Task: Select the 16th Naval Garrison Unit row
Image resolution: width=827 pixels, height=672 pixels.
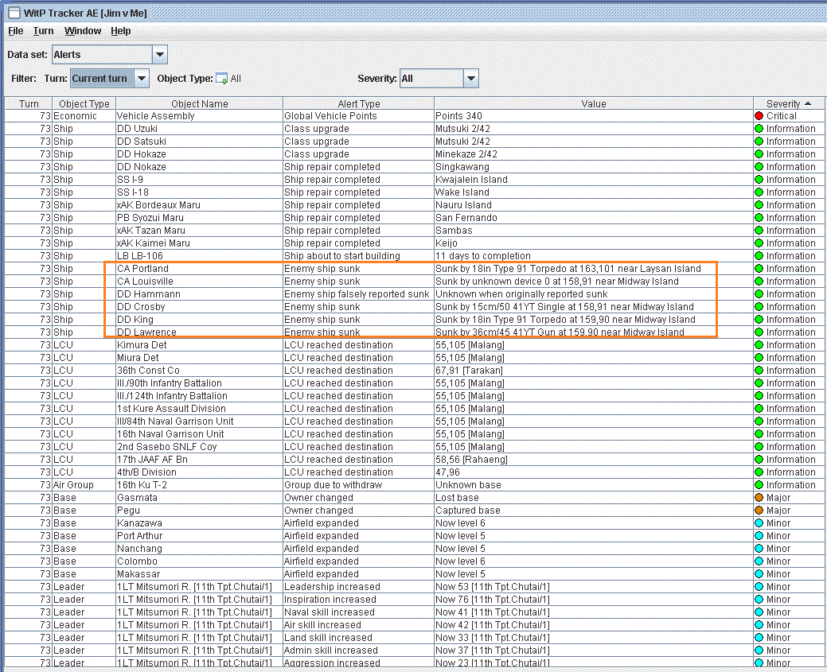Action: (415, 433)
